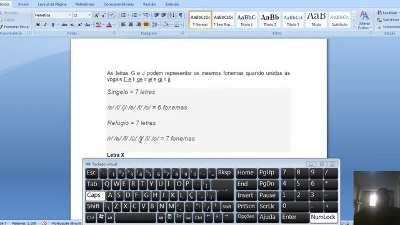Open shading fill color dropdown
Screen dimensions: 400x225
coord(171,25)
